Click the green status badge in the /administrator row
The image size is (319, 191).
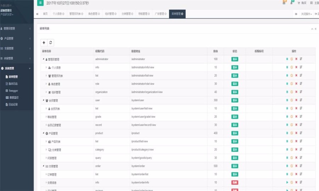235,59
